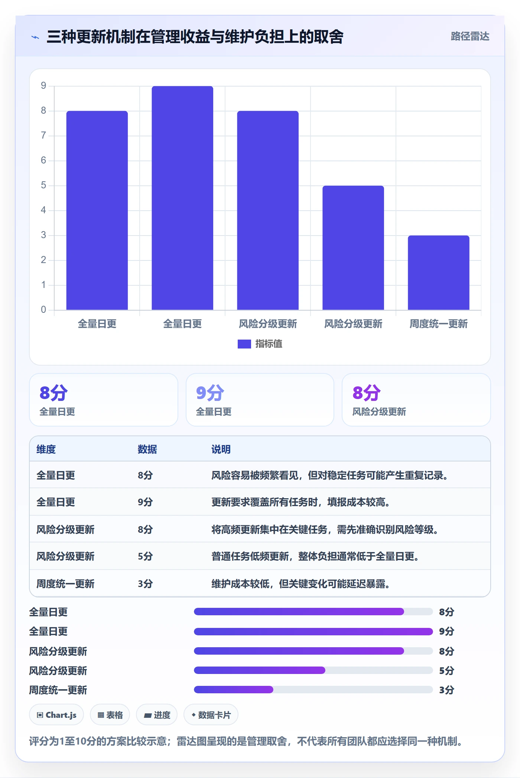Click table text 普通任务低频更新，整体负担通常低于全量日更。

point(315,556)
